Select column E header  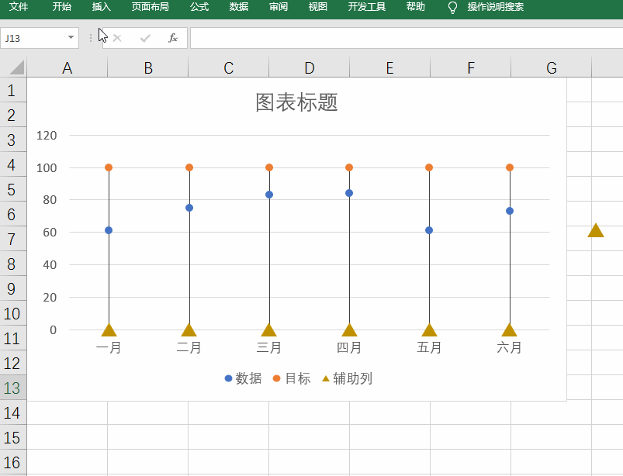pyautogui.click(x=389, y=68)
